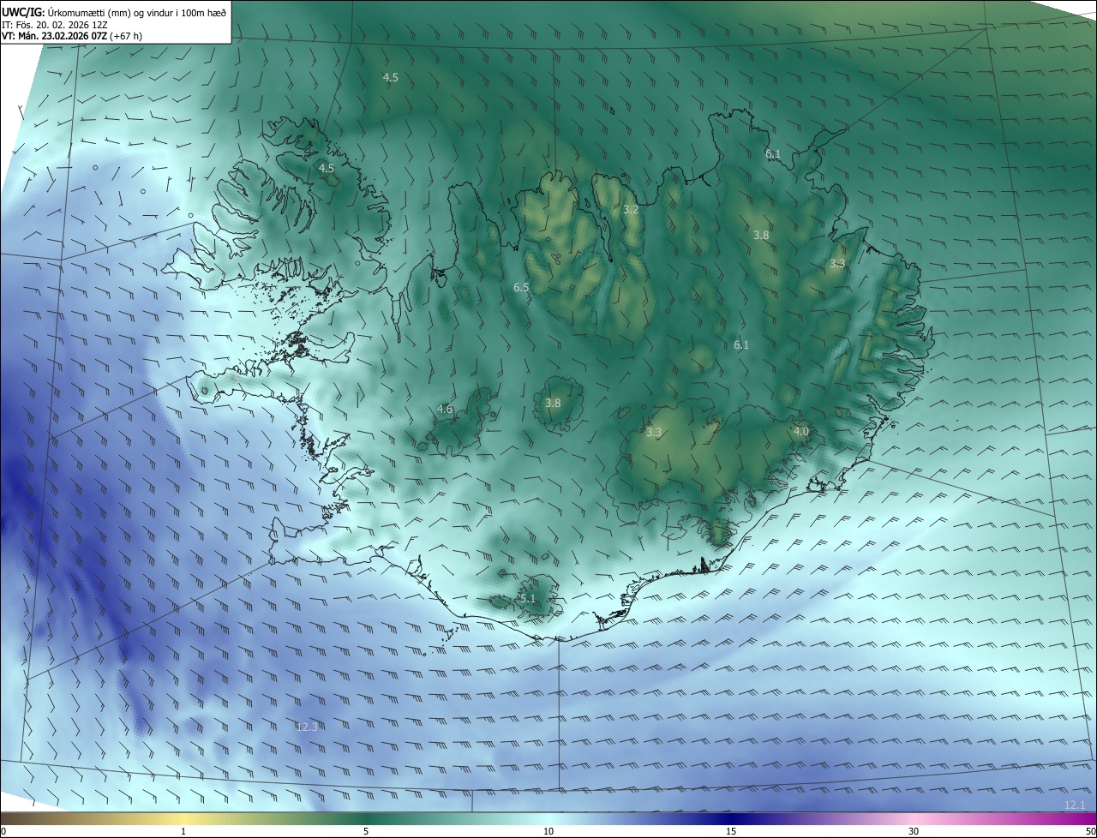Viewport: 1097px width, 838px height.
Task: Click the 50 mm end of the colorbar
Action: click(1090, 831)
